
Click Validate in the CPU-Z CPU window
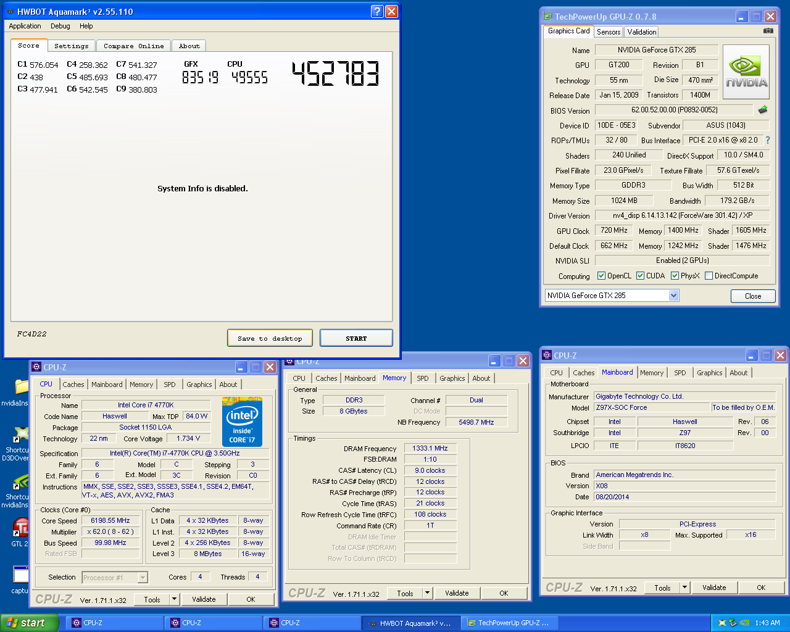click(x=204, y=599)
